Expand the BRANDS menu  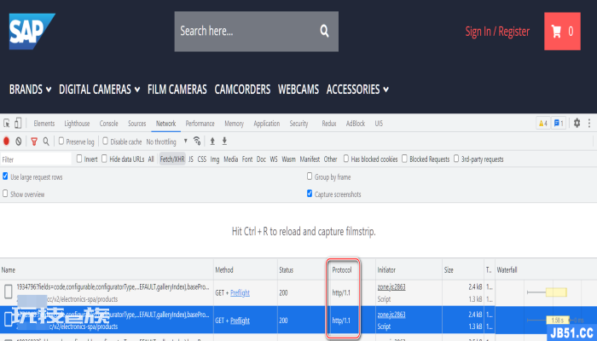[x=30, y=90]
